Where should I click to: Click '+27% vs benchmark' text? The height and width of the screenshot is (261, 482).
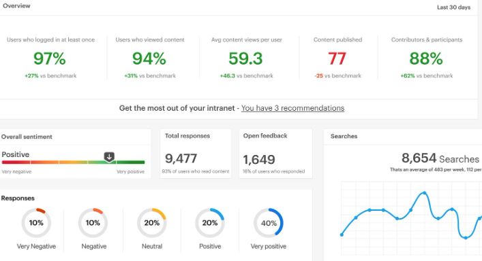pyautogui.click(x=50, y=75)
